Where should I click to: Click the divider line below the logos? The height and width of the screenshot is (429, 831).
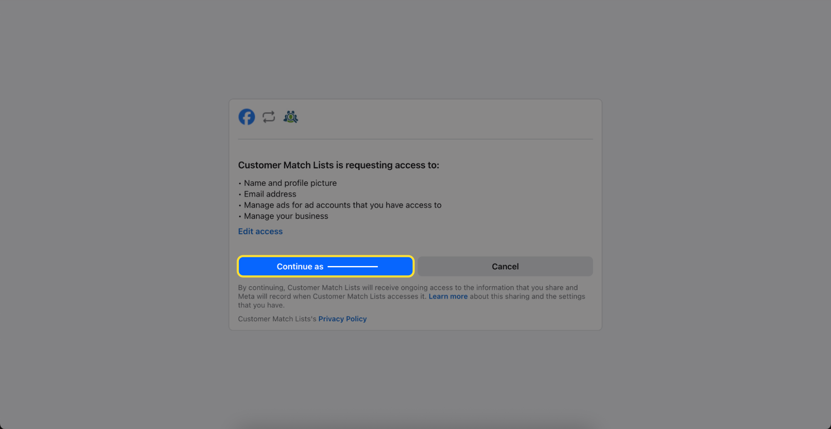(x=415, y=139)
